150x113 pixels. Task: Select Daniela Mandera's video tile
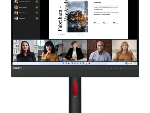[124, 50]
